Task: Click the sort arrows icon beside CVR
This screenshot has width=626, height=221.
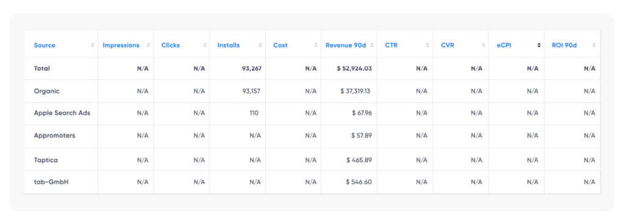Action: click(484, 45)
